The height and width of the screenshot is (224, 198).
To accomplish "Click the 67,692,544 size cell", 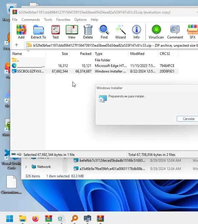I will [x=60, y=71].
